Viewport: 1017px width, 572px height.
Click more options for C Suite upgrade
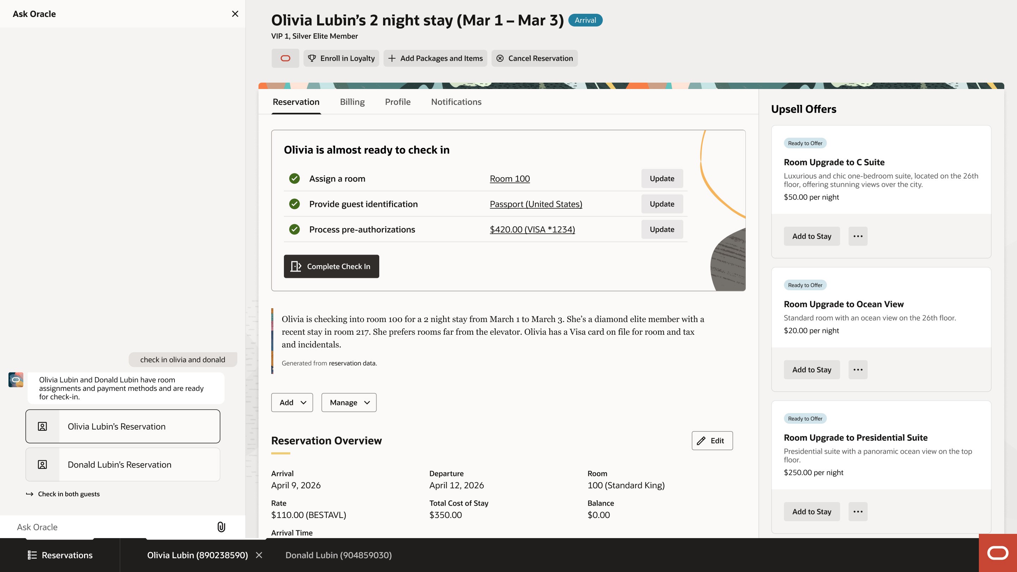[x=857, y=236]
